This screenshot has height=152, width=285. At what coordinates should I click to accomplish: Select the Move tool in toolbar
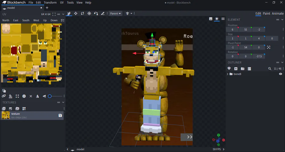(x=69, y=13)
